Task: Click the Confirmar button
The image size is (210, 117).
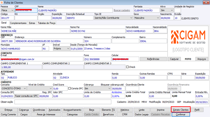Action: (x=181, y=114)
